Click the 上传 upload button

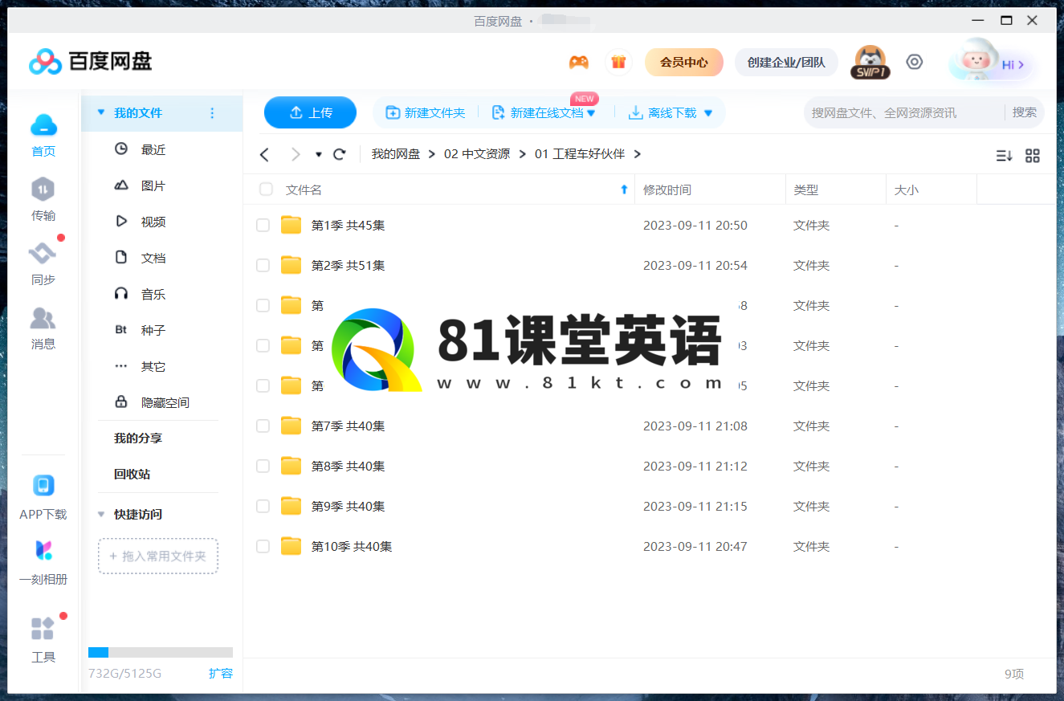(x=310, y=112)
